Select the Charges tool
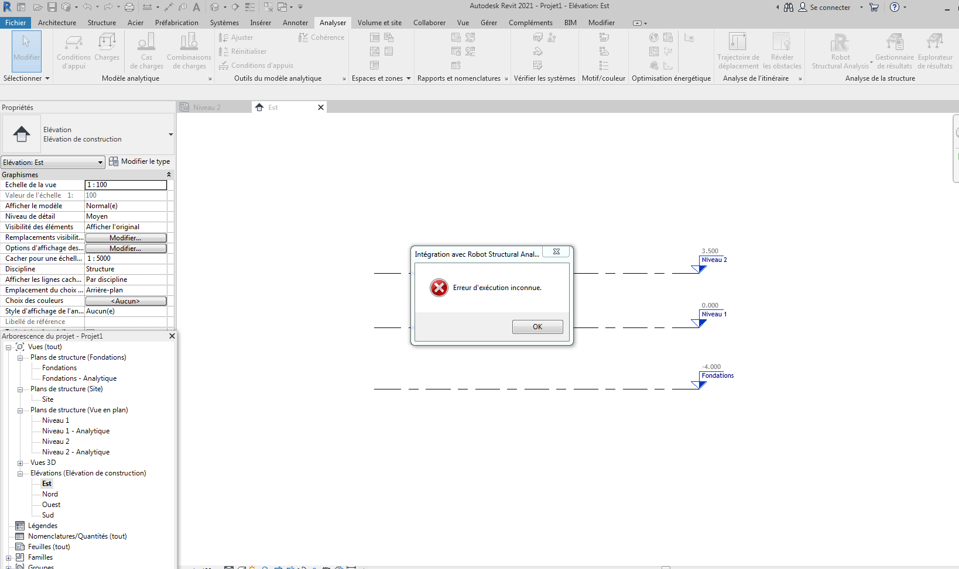Screen dimensions: 959x569 tap(107, 47)
